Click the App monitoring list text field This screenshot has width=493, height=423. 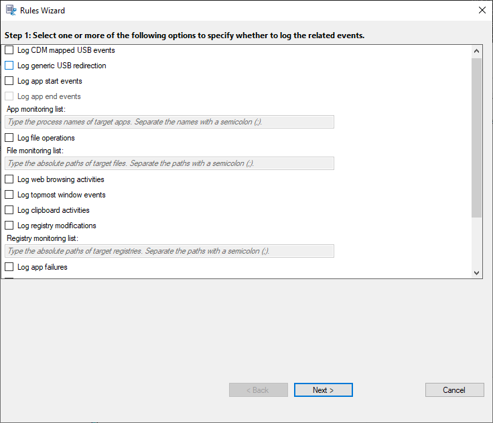coord(169,122)
